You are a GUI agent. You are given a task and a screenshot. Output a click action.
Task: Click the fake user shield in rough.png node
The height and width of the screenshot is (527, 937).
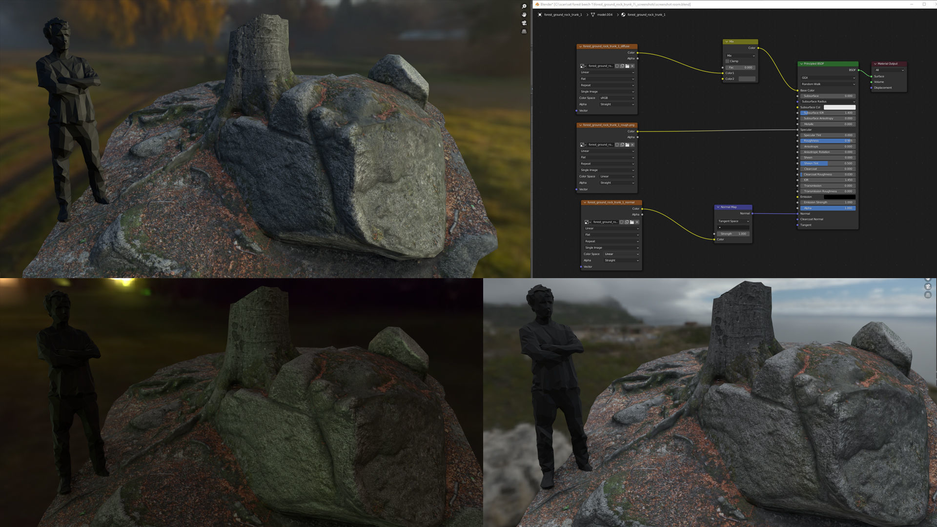617,144
